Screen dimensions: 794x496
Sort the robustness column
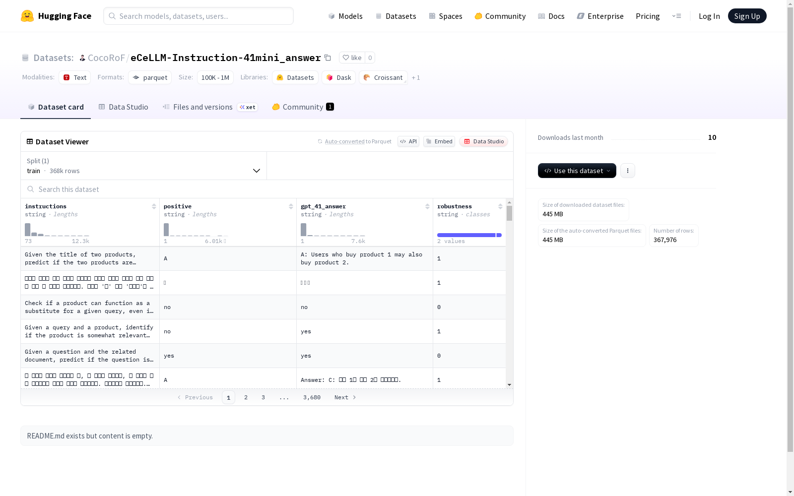500,206
